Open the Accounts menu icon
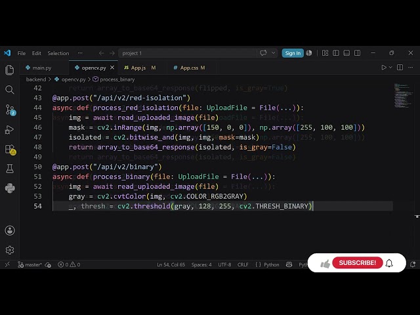 coord(10,230)
